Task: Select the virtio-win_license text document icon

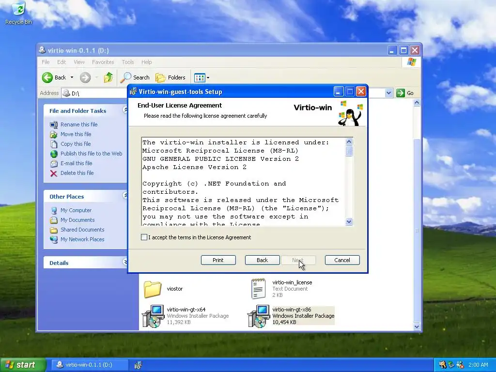Action: [x=258, y=289]
